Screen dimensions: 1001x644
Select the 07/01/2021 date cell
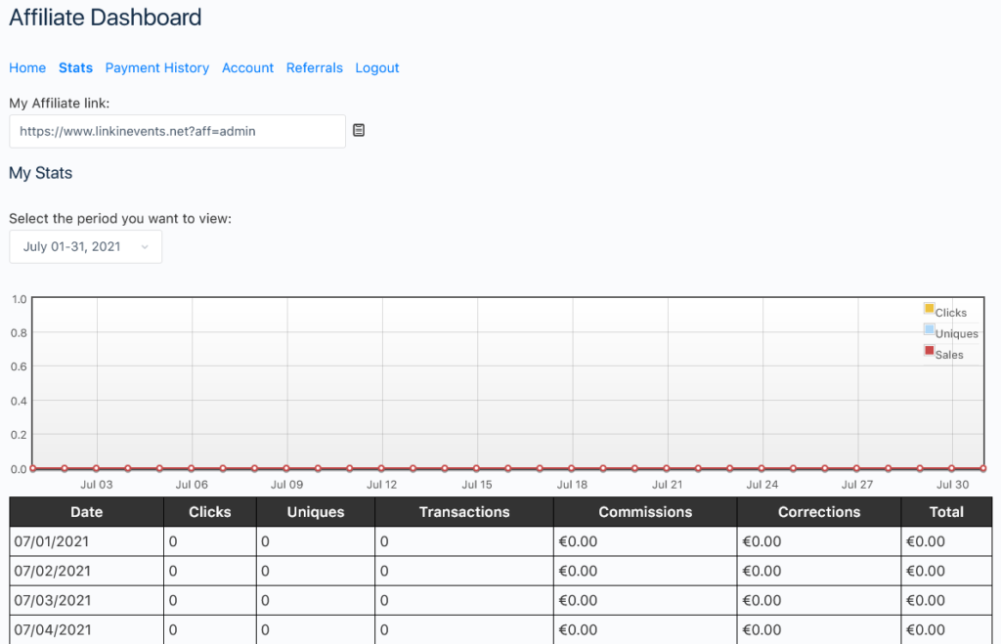(x=87, y=541)
